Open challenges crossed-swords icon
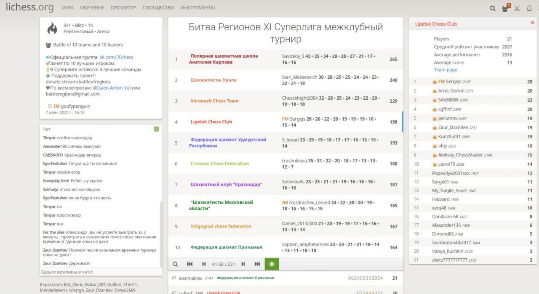The image size is (539, 294). tap(517, 8)
